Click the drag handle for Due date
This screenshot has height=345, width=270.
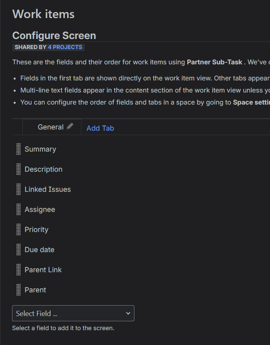tap(18, 249)
